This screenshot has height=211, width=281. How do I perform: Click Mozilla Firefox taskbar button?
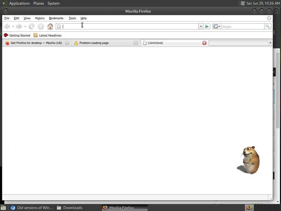[x=125, y=208]
